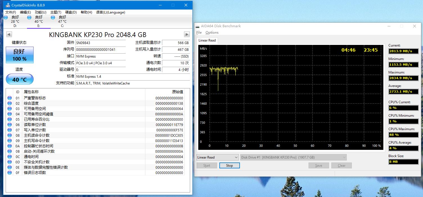Click the blue dot beside attribute 综合温度
This screenshot has height=197, width=423.
pyautogui.click(x=9, y=103)
